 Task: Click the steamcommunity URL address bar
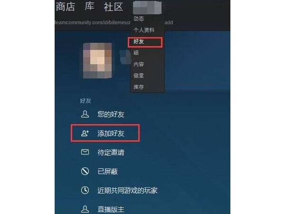coord(114,22)
